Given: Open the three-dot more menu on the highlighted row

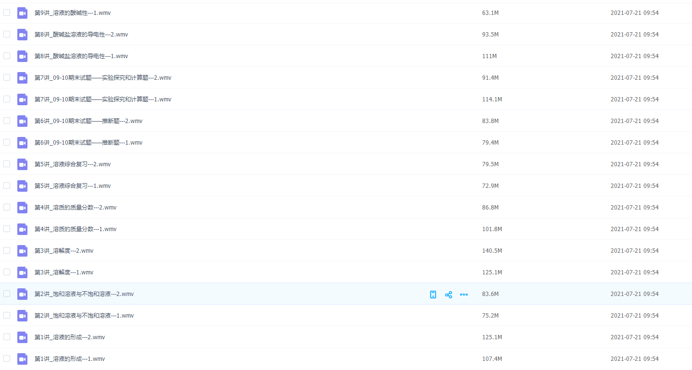Looking at the screenshot, I should tap(464, 295).
